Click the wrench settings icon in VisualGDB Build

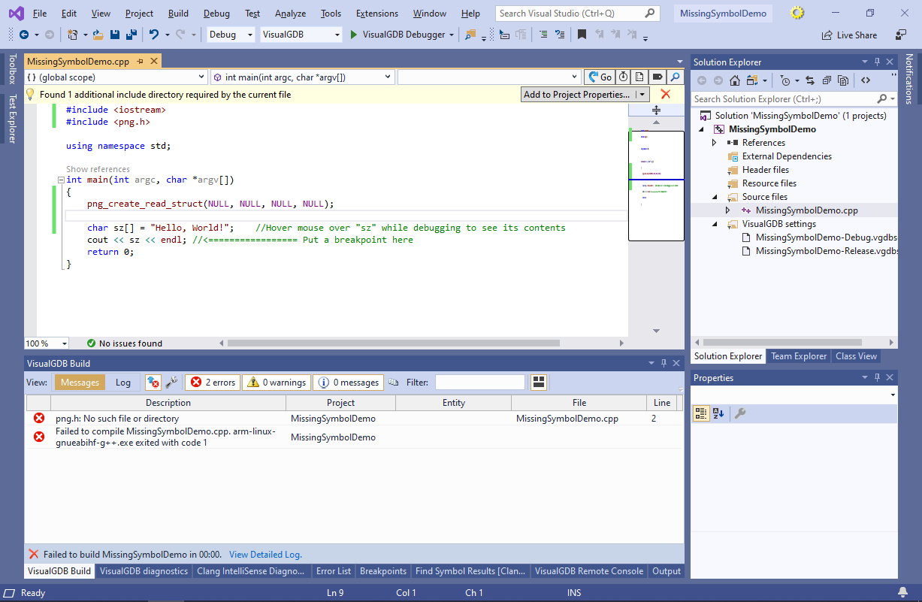(171, 382)
